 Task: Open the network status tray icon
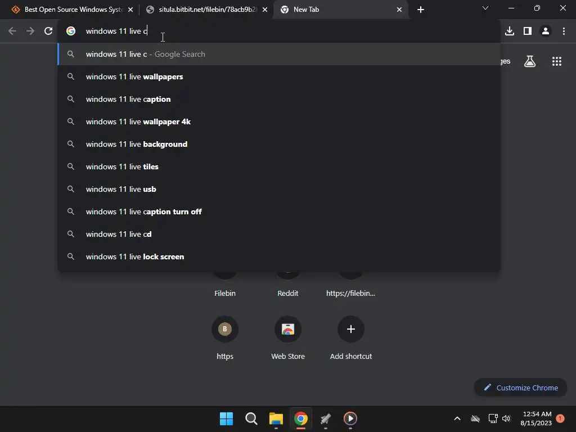click(493, 418)
